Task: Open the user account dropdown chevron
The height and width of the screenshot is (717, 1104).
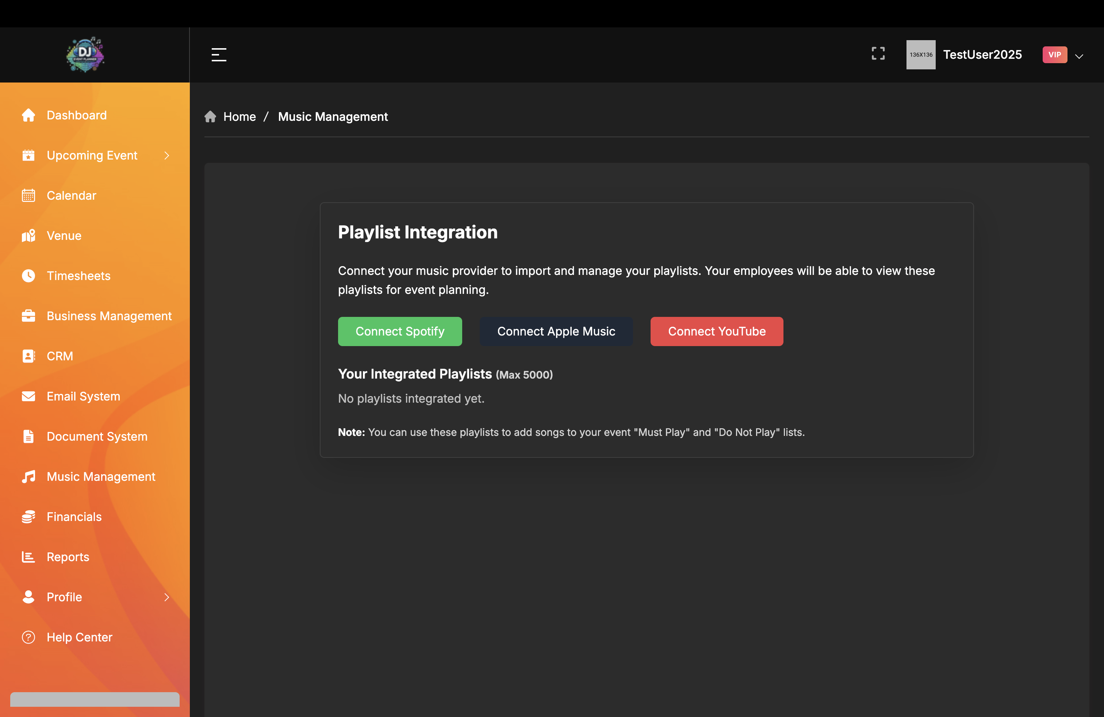Action: click(x=1079, y=56)
